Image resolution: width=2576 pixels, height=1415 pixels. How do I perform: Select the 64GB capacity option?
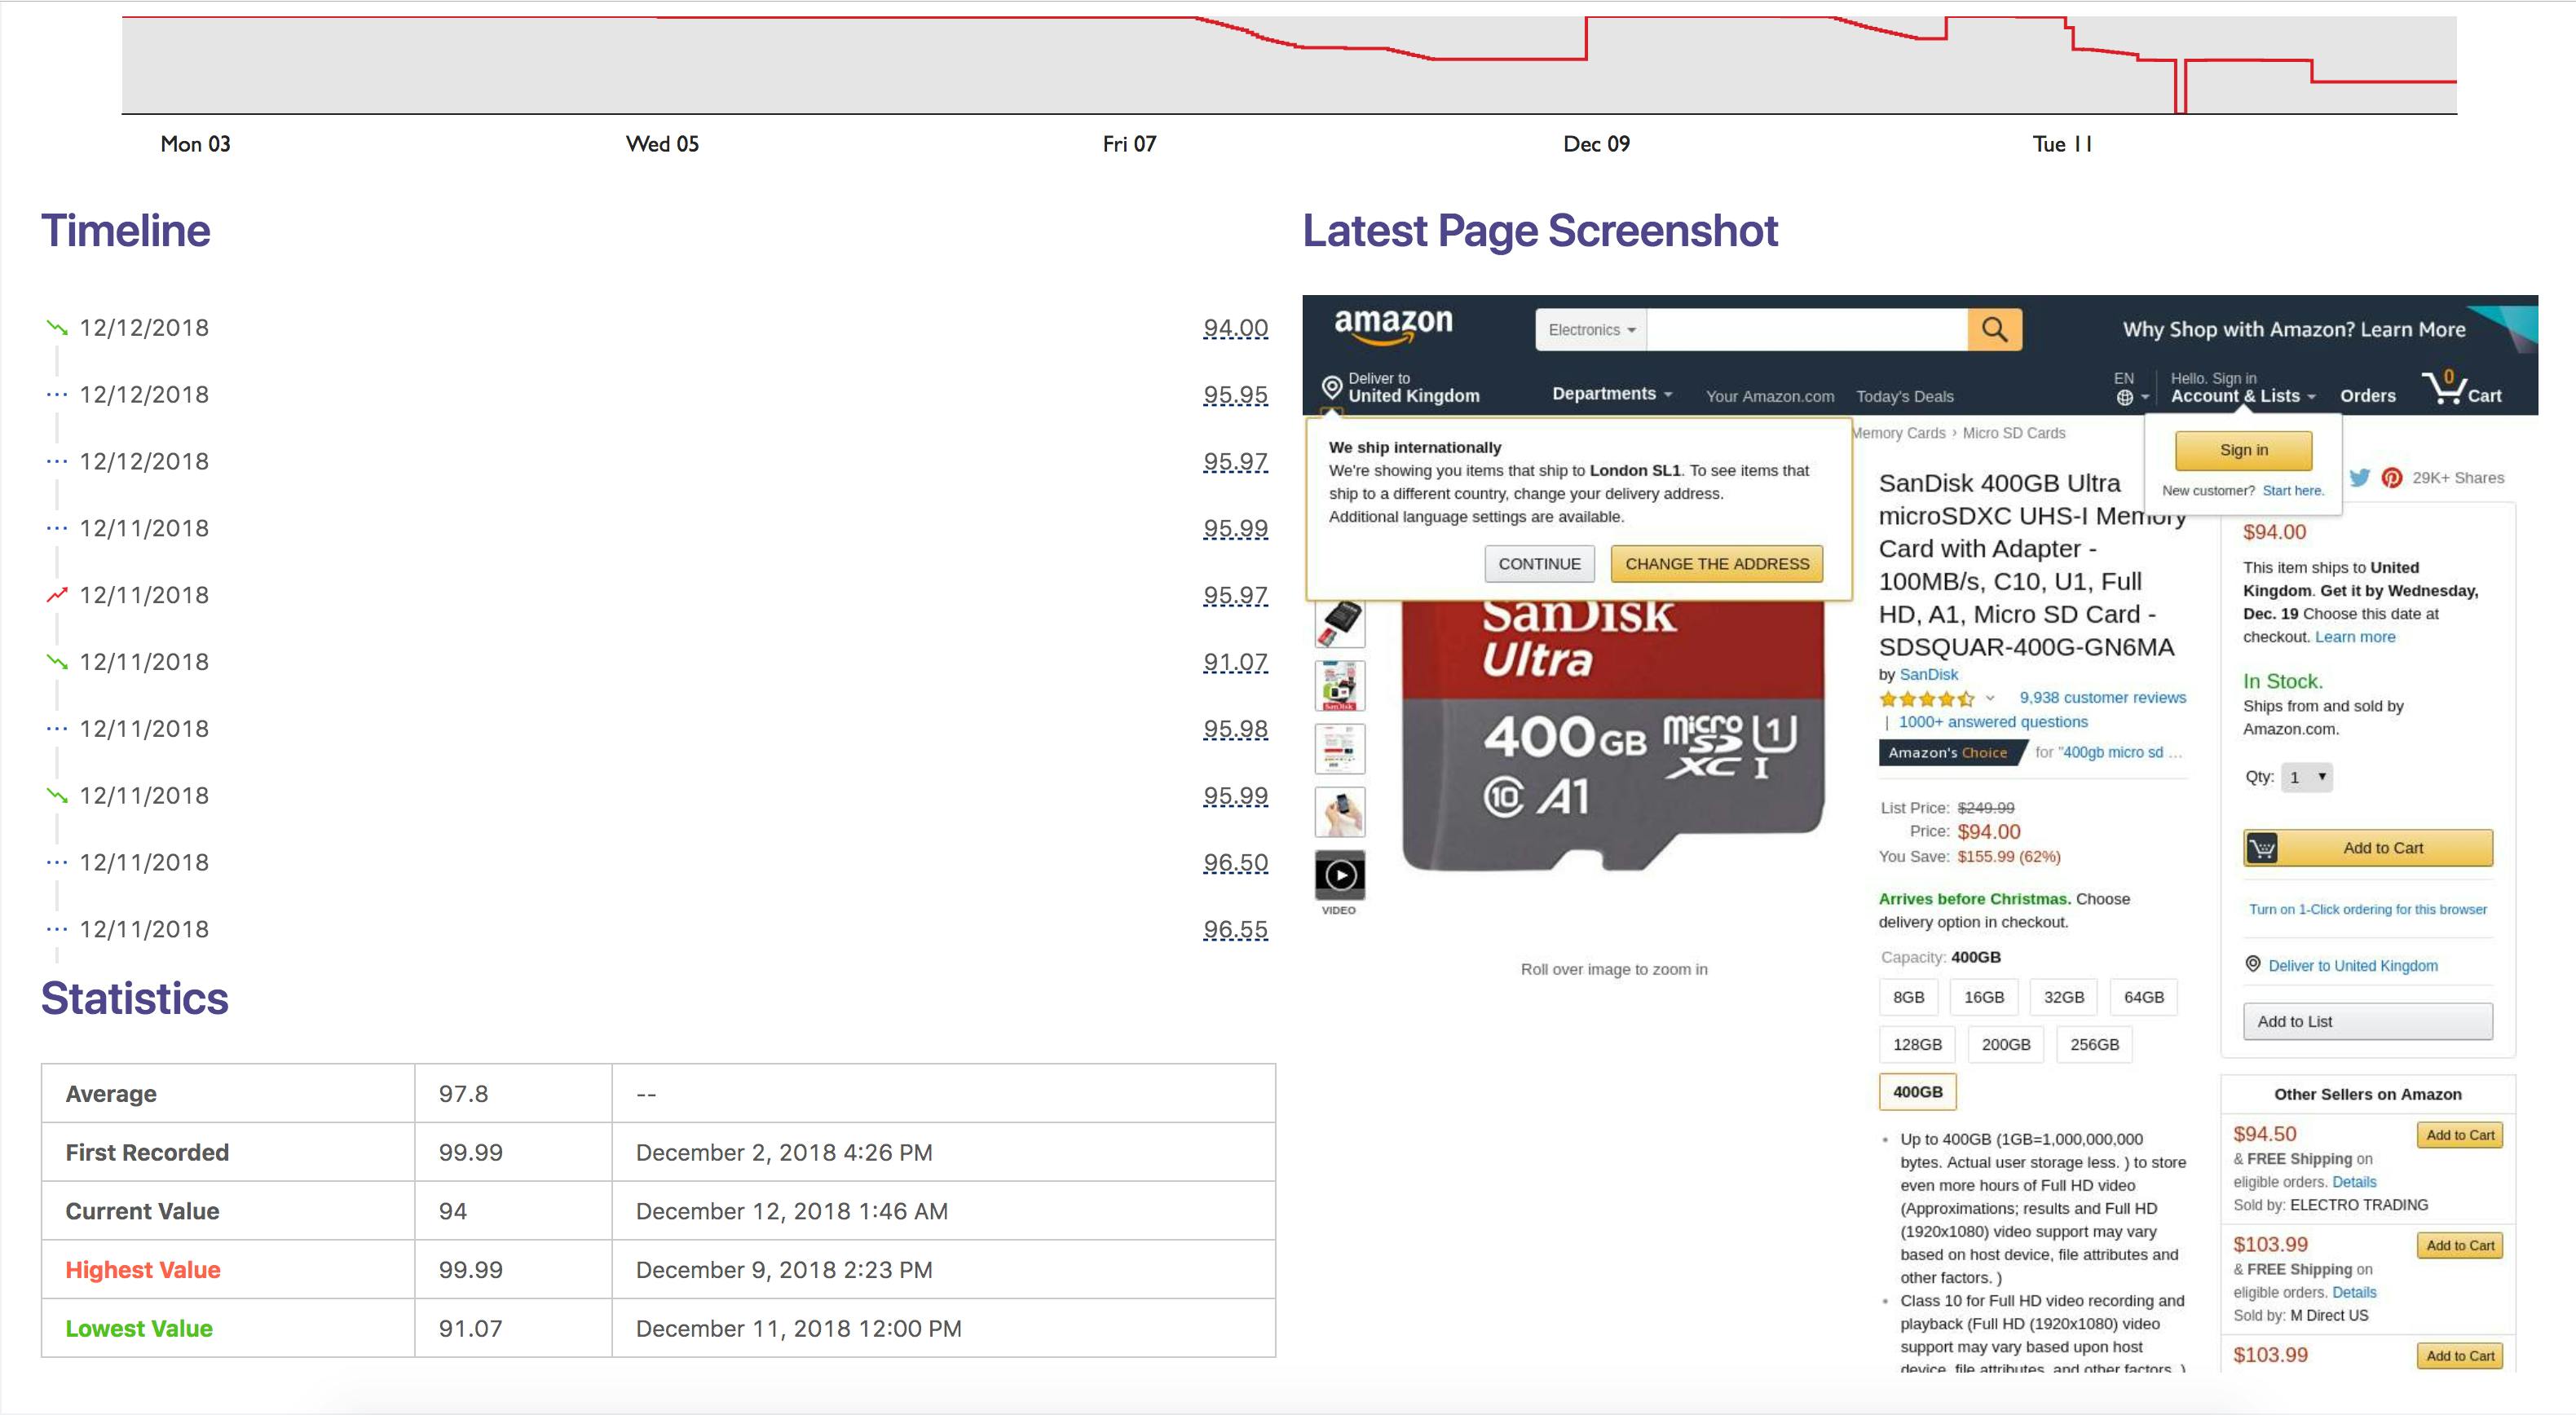(x=2144, y=997)
